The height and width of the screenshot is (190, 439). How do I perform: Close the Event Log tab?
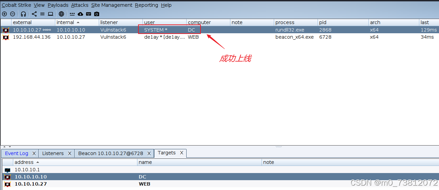34,153
